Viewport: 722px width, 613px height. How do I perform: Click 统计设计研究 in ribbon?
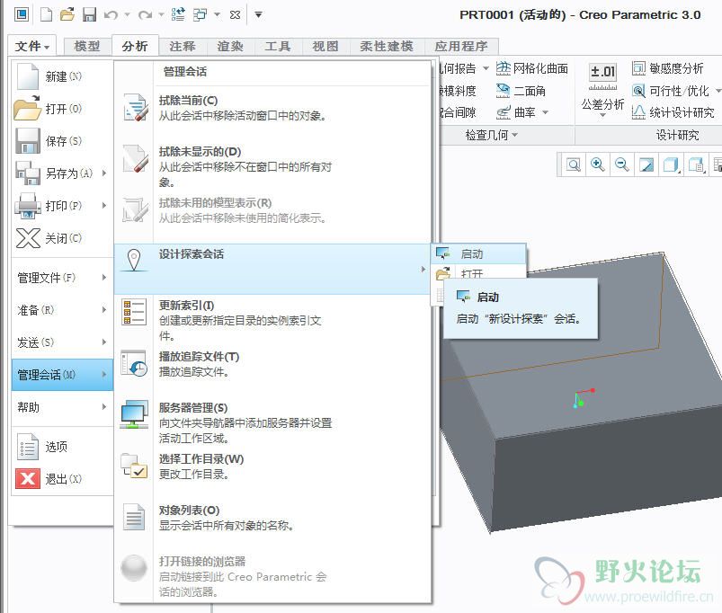673,112
